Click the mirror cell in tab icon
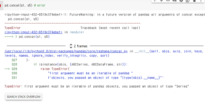 [x=188, y=1]
